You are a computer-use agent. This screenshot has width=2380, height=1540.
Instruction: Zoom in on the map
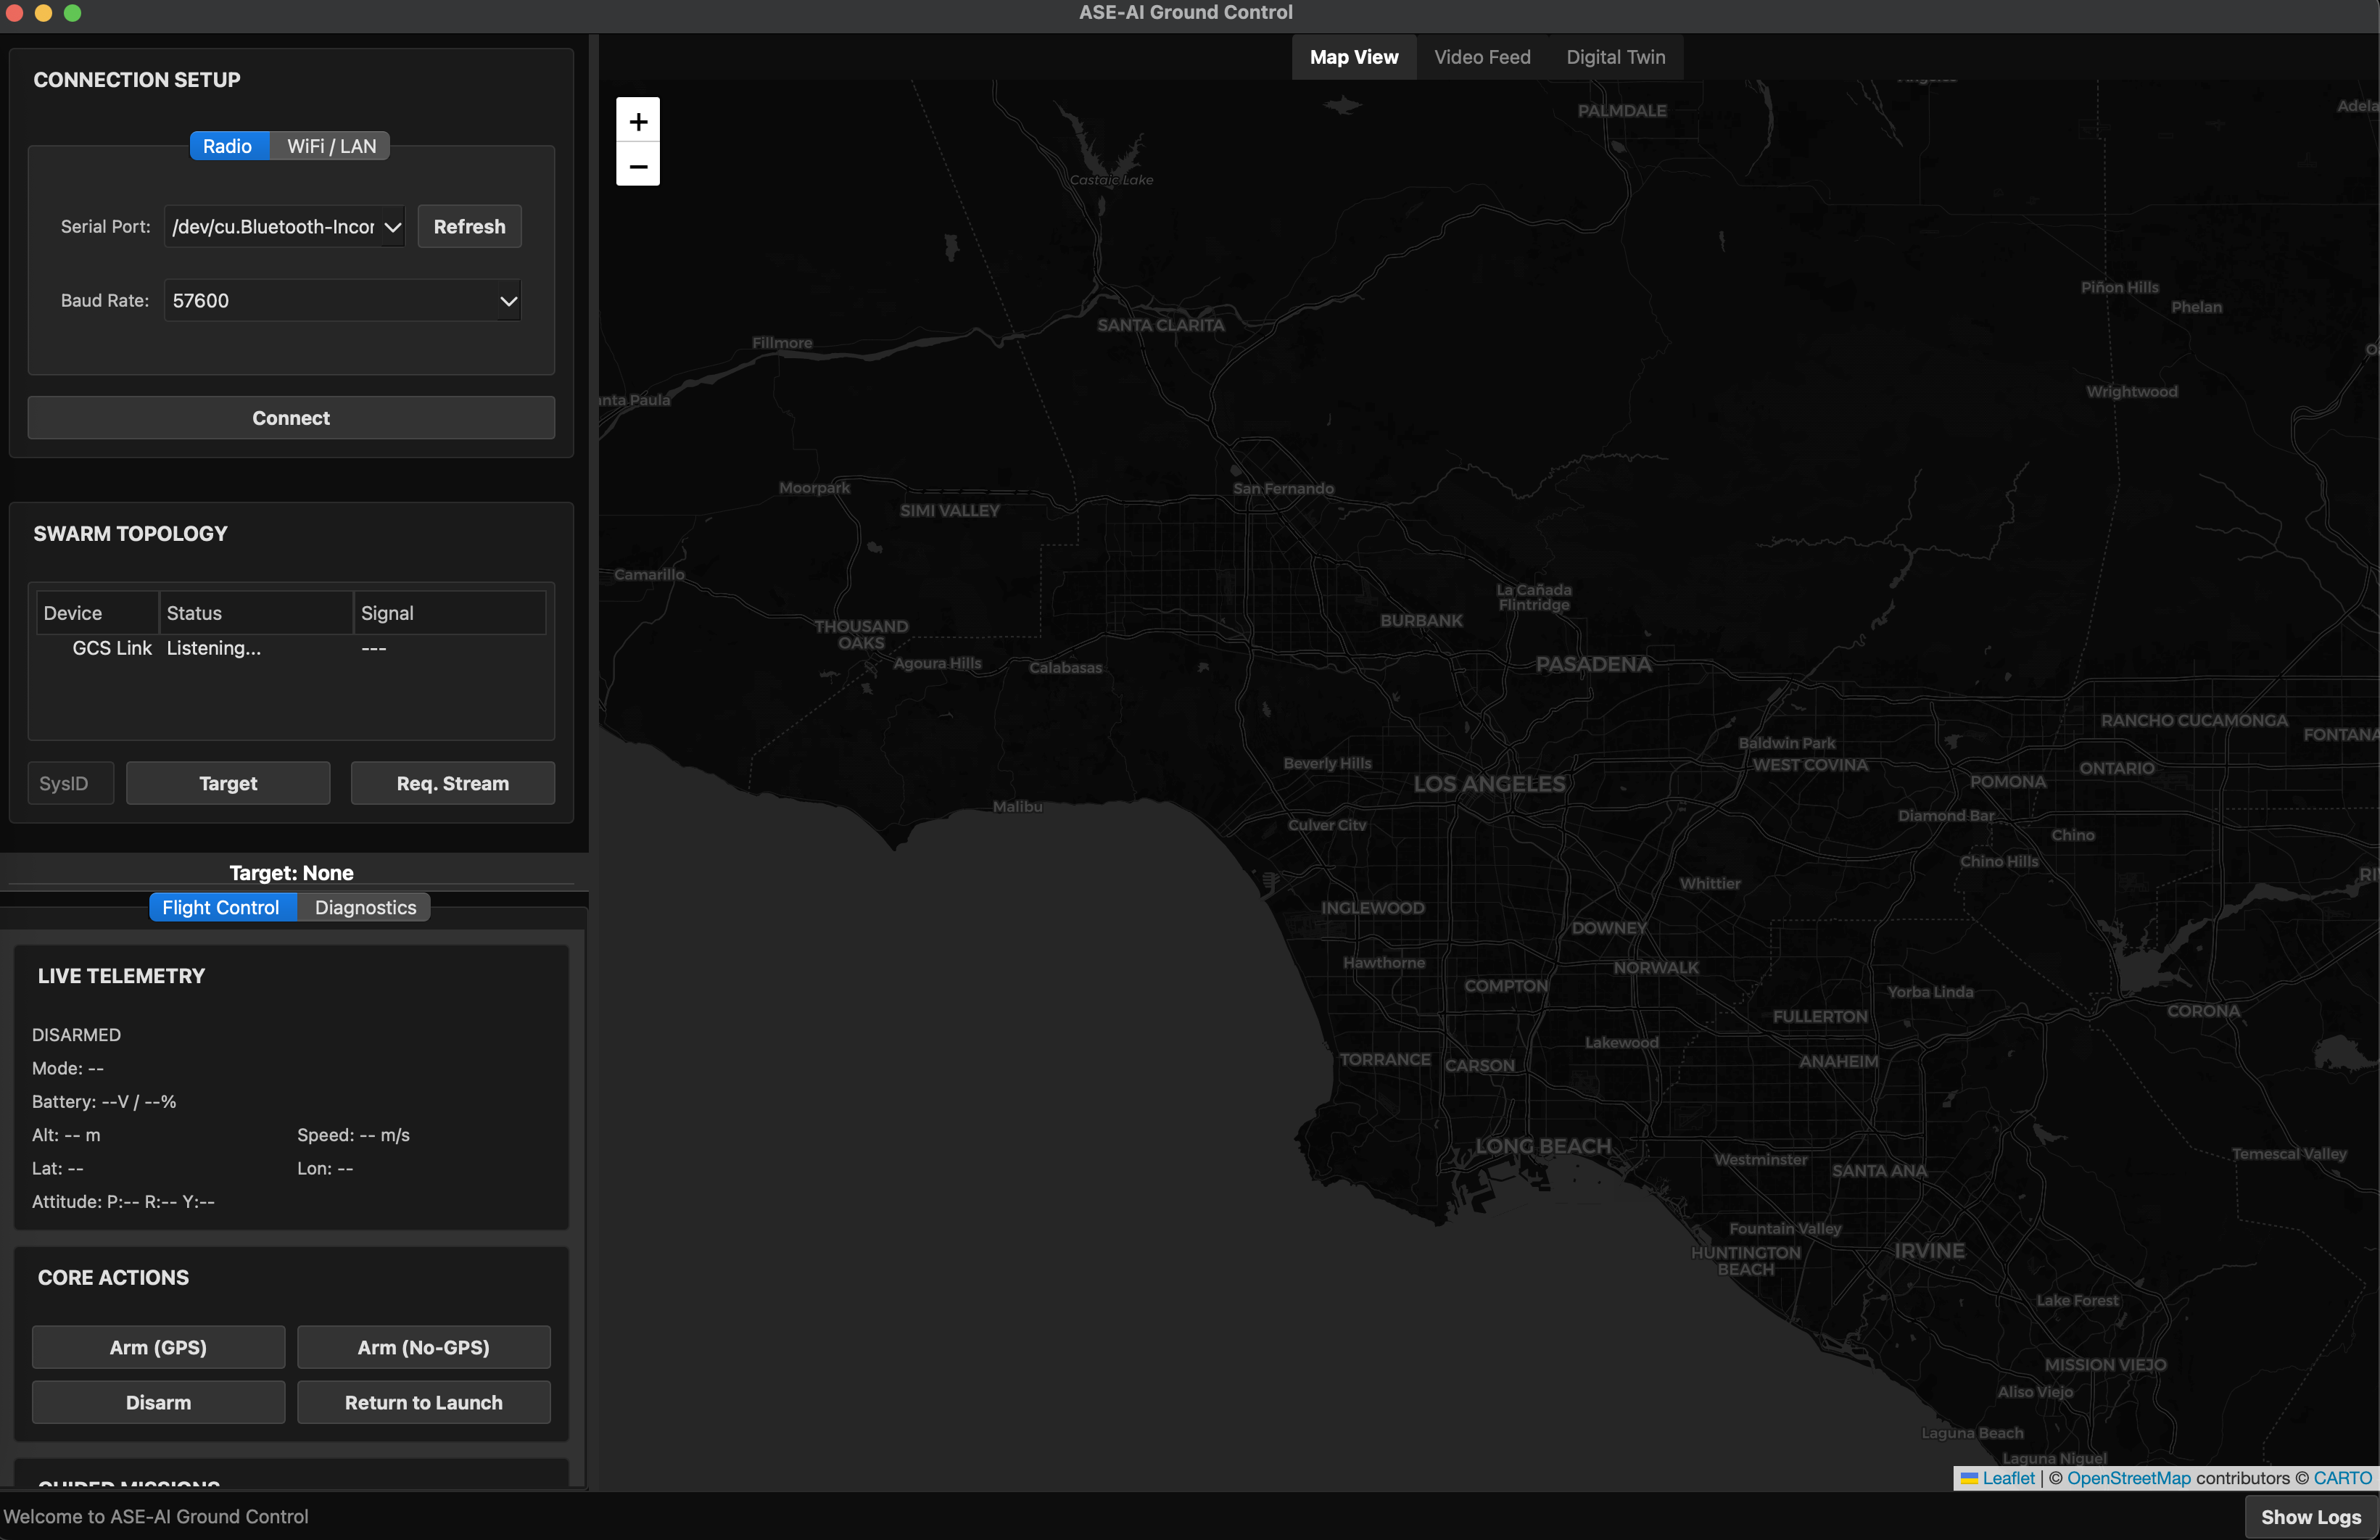coord(638,121)
